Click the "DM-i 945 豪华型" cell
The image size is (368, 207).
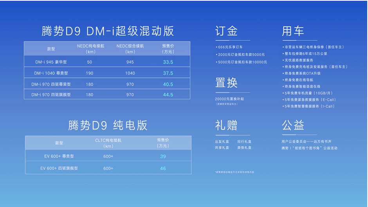(51, 62)
